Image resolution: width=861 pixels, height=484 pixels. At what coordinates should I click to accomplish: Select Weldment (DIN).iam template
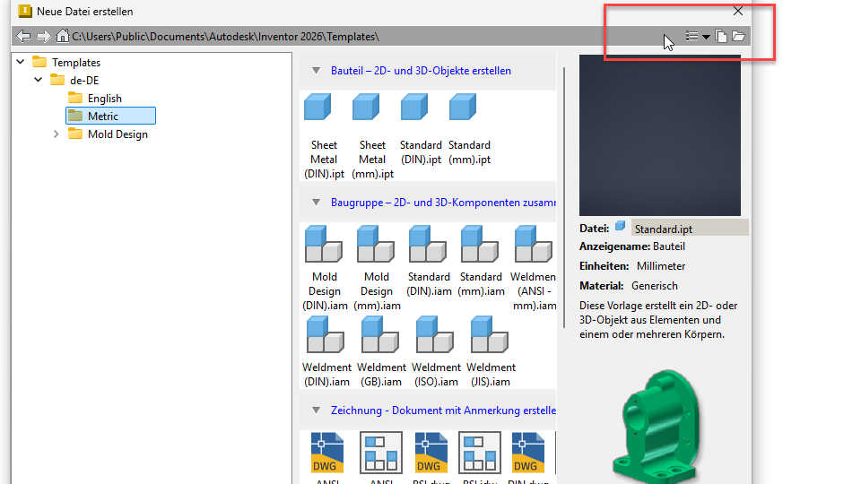[x=326, y=351]
